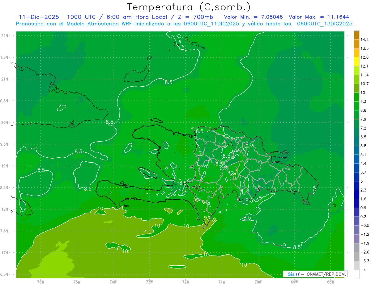Click the legend value '12.1'
371x286 pixels.
click(365, 66)
